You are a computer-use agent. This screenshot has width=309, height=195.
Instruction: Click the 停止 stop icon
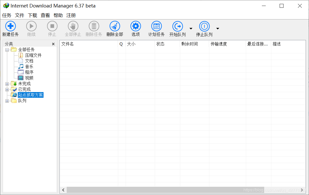[52, 26]
